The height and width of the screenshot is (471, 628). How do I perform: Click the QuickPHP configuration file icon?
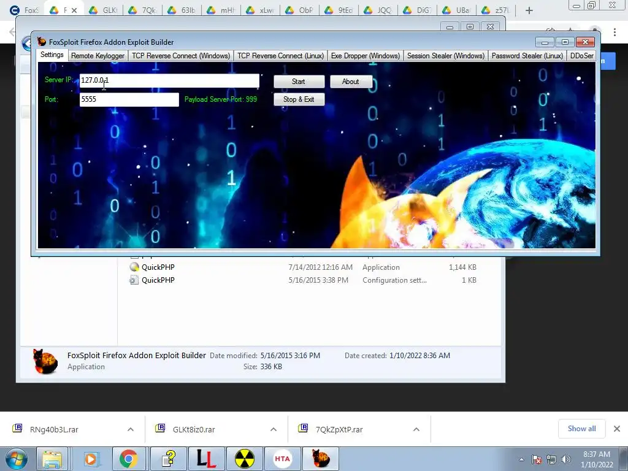(134, 280)
